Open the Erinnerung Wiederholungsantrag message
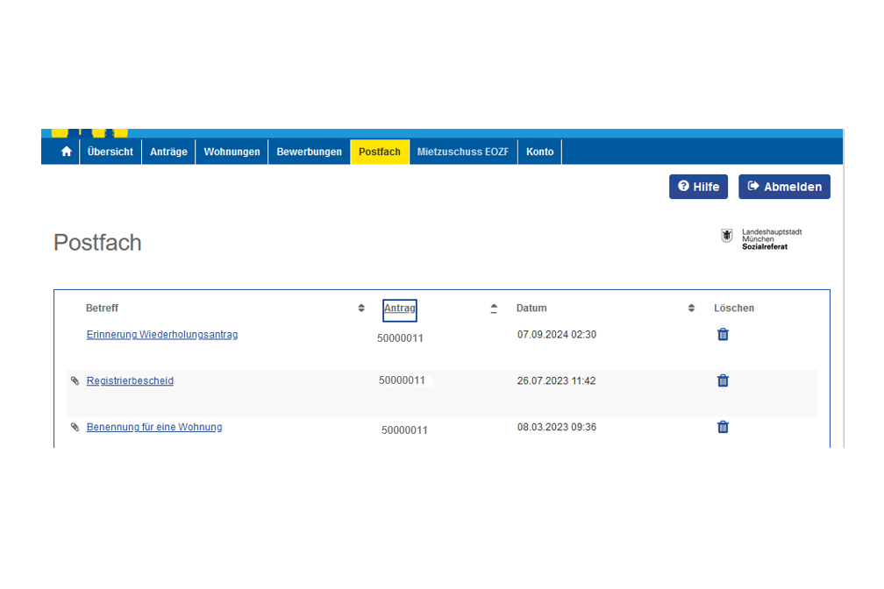The height and width of the screenshot is (589, 884). (162, 335)
